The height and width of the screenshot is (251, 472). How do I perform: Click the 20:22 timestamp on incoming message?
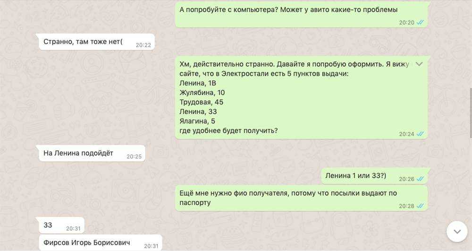(x=143, y=45)
